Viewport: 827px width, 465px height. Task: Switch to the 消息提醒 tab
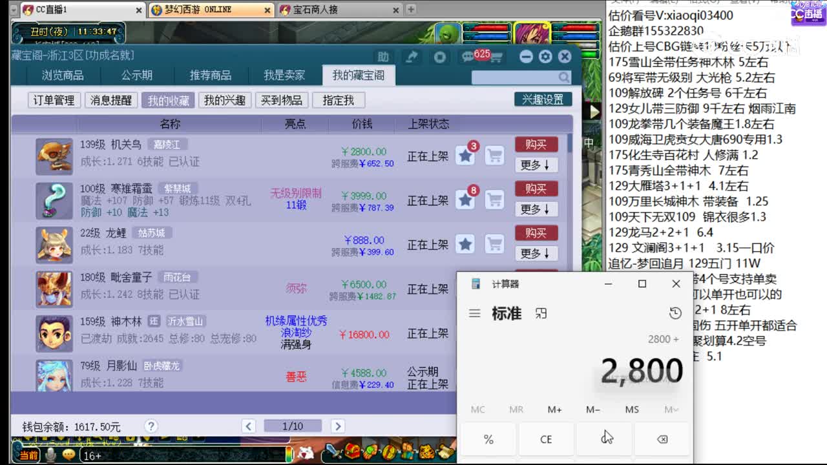click(111, 100)
